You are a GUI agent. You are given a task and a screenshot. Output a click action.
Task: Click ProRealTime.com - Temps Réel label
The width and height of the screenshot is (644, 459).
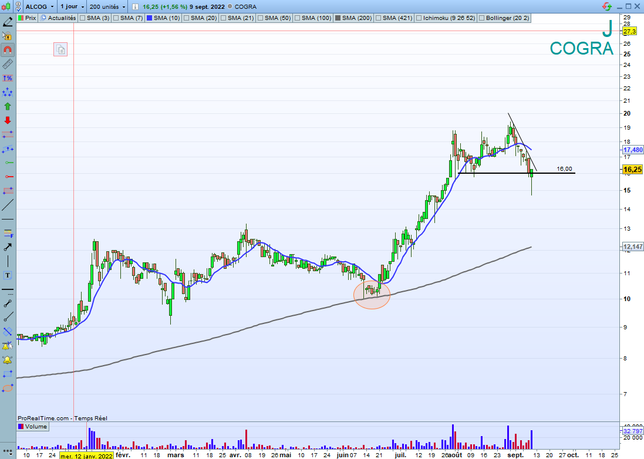[62, 418]
